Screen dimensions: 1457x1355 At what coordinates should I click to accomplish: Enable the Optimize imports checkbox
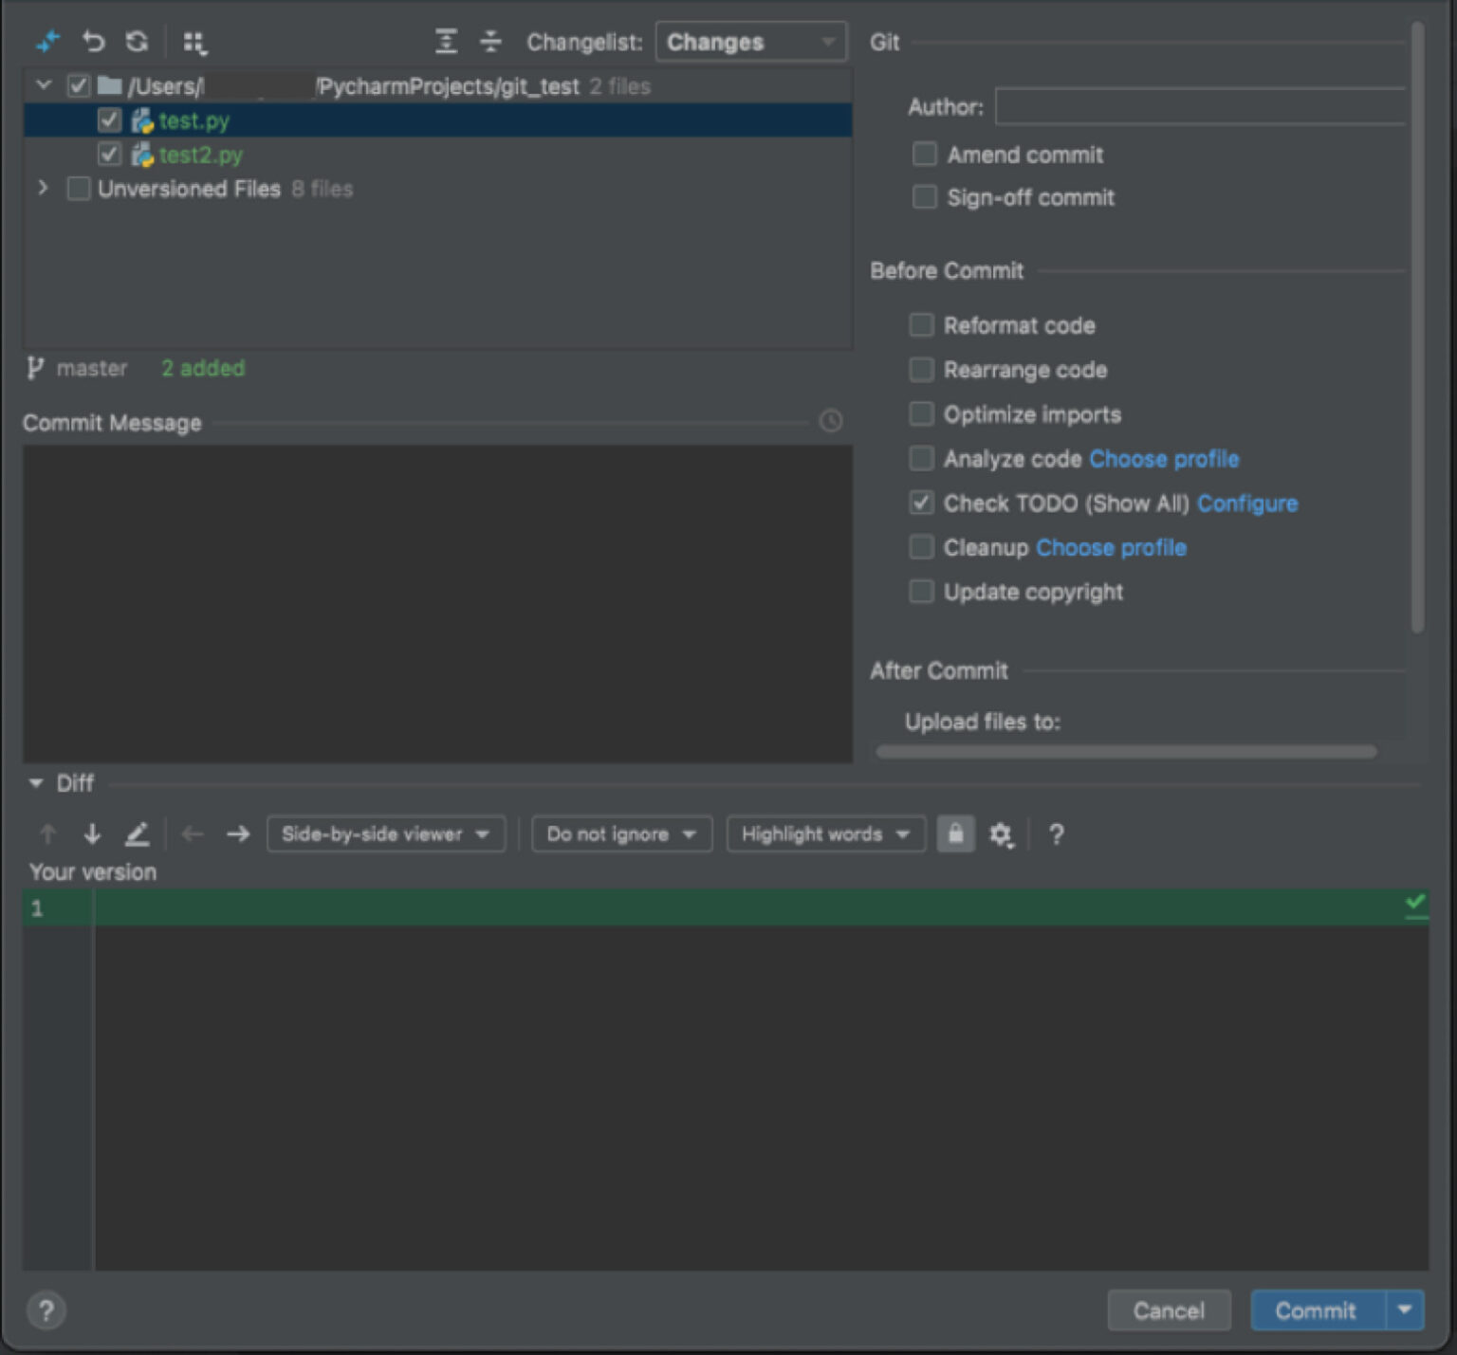point(922,414)
